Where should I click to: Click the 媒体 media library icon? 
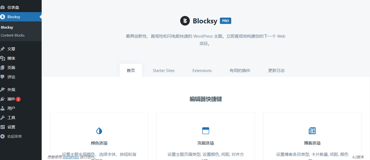coord(3,58)
